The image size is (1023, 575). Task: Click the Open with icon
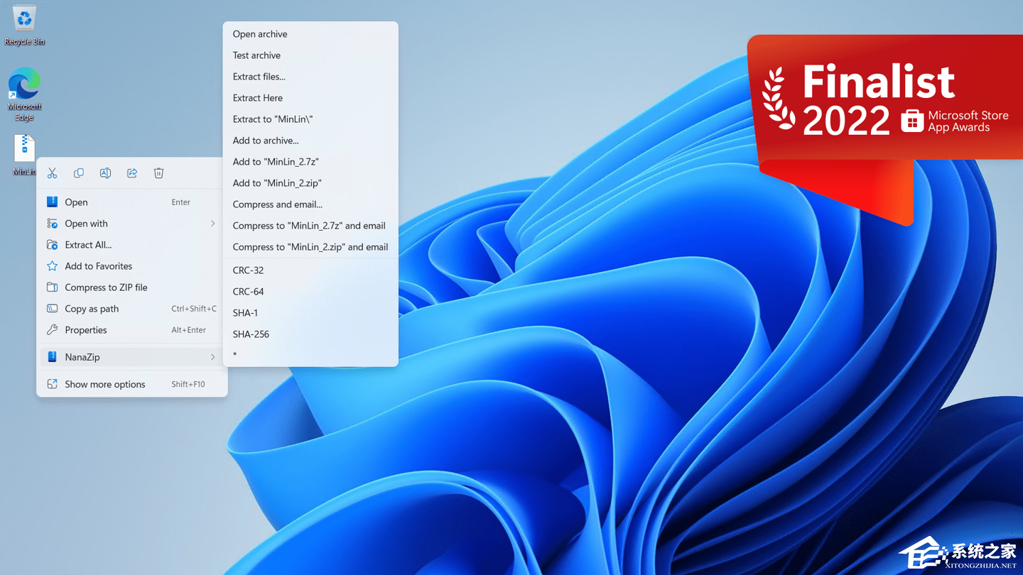[52, 224]
